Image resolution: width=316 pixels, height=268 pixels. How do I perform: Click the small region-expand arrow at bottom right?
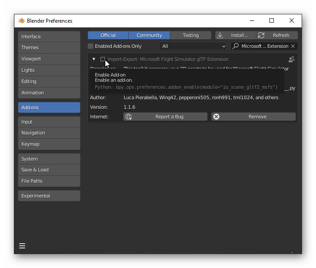pos(292,252)
